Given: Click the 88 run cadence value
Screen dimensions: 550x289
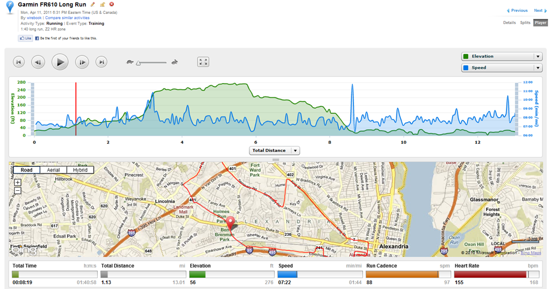Looking at the screenshot, I should 370,283.
